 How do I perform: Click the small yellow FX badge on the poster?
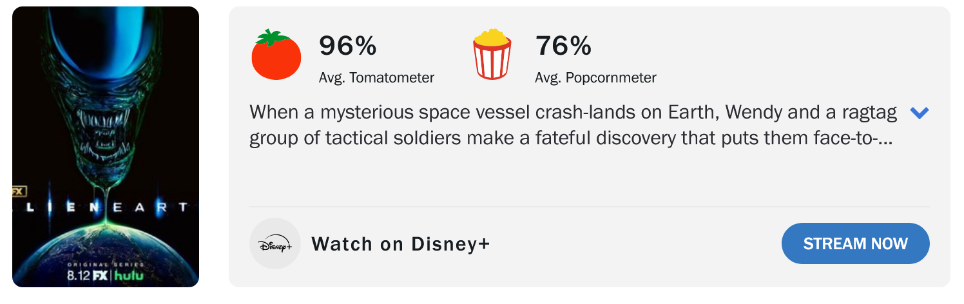click(x=18, y=191)
